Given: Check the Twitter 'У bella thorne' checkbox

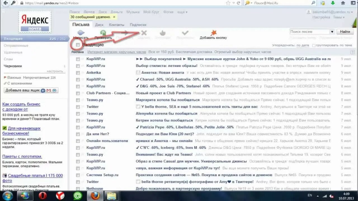Looking at the screenshot, I should 78,107.
